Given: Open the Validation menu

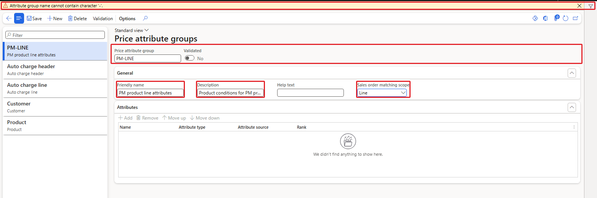Looking at the screenshot, I should [103, 18].
